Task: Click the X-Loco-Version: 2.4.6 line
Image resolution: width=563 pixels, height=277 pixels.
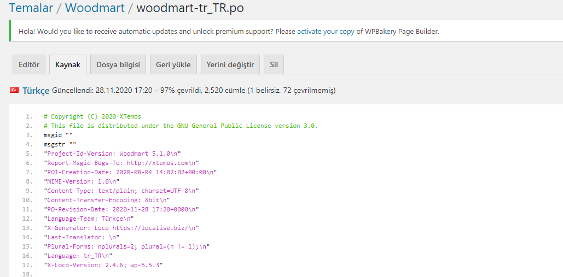Action: [x=103, y=265]
